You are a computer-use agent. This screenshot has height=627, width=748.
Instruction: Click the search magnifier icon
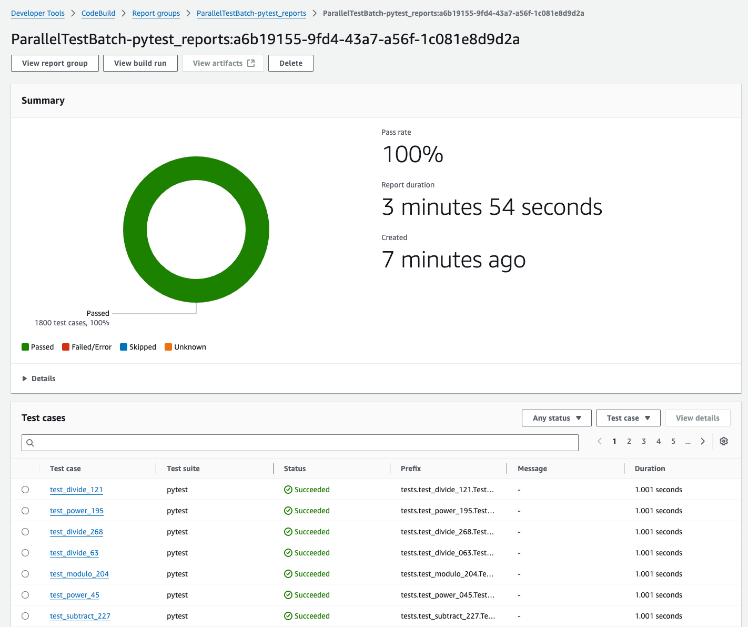tap(31, 443)
